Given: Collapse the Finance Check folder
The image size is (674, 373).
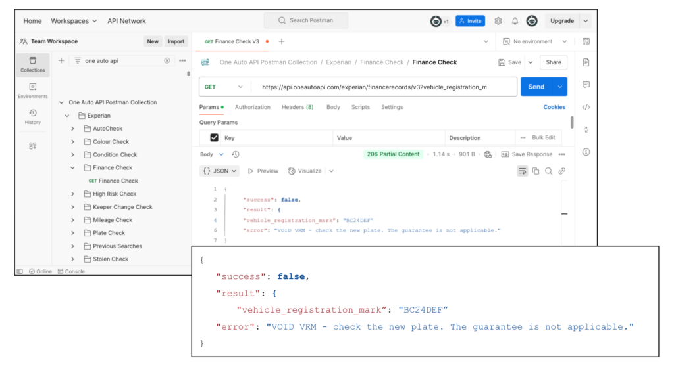Looking at the screenshot, I should tap(72, 167).
